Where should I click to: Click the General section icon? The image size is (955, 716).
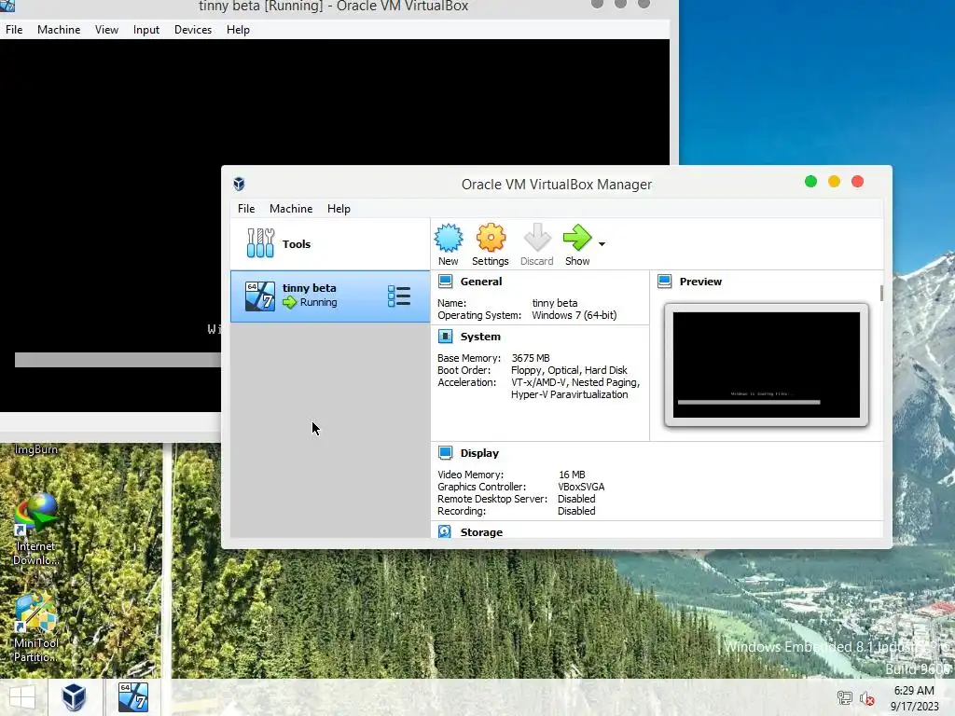coord(445,282)
